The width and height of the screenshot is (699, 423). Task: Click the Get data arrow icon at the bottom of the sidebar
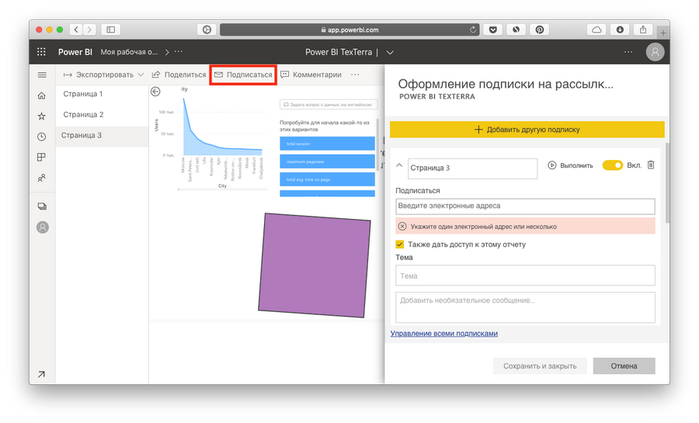point(41,374)
